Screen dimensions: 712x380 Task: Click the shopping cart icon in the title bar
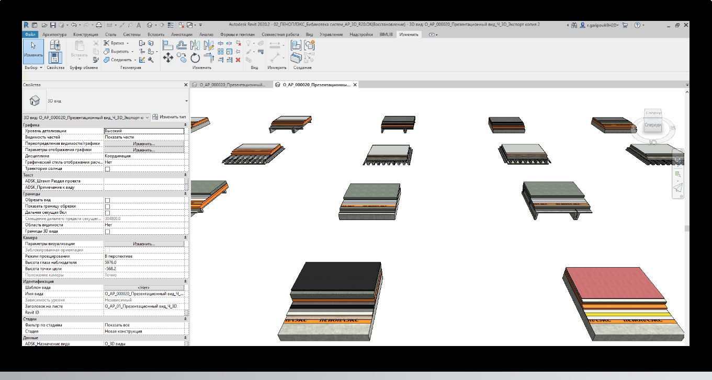[625, 25]
